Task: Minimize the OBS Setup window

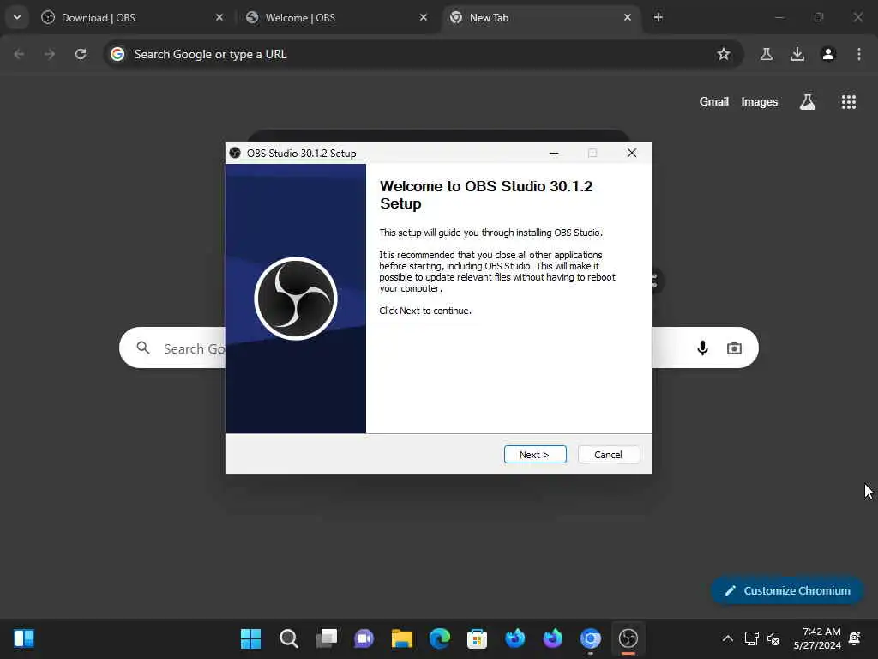Action: (554, 153)
